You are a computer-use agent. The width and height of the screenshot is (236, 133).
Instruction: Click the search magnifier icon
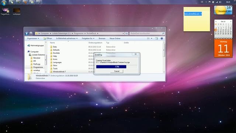point(163,33)
